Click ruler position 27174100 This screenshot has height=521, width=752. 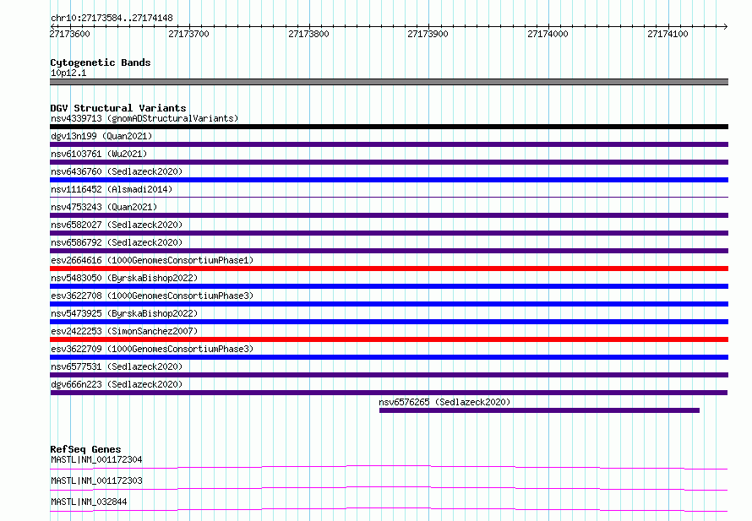668,34
